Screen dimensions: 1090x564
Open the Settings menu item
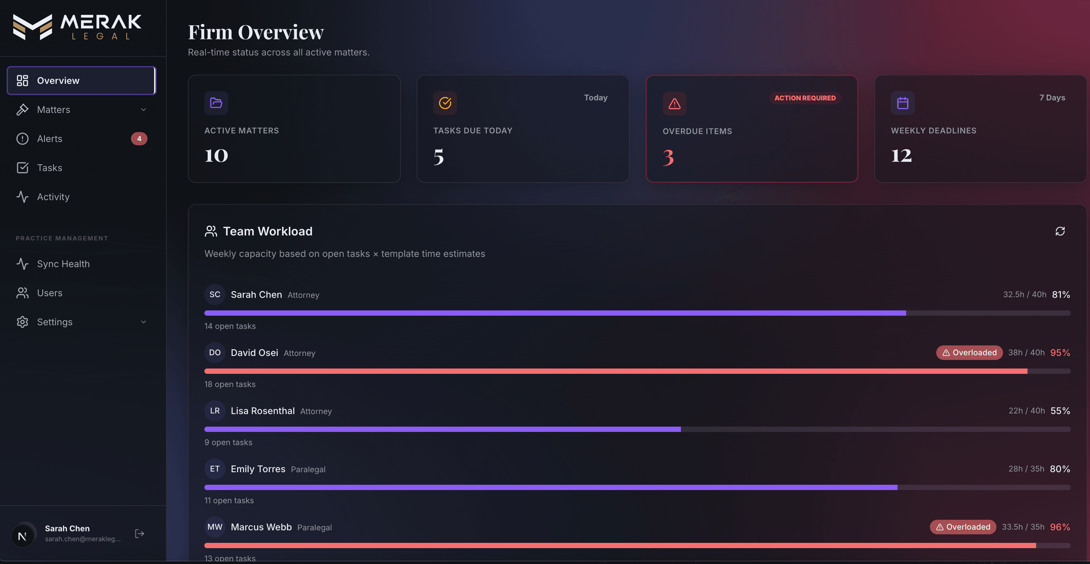[x=82, y=322]
